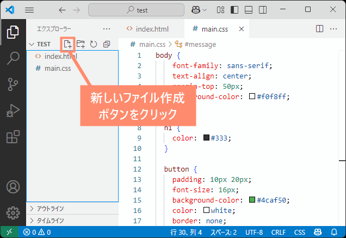Open editor More Actions ellipsis

pos(333,29)
